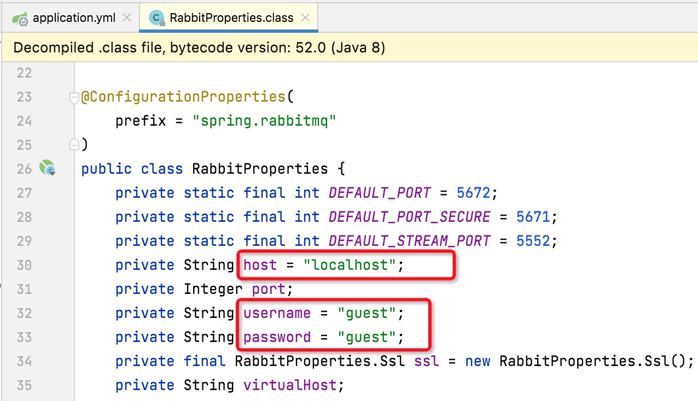
Task: Click the DEFAULT_PORT constant
Action: coord(380,193)
